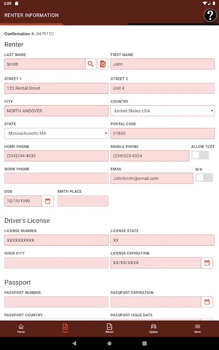The height and width of the screenshot is (350, 219).
Task: Go to the Home tab
Action: click(21, 329)
